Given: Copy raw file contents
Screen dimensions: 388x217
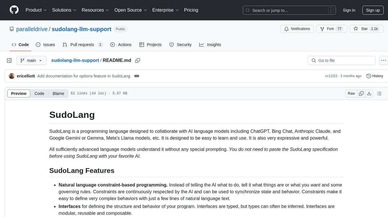Looking at the screenshot, I should coord(361,93).
